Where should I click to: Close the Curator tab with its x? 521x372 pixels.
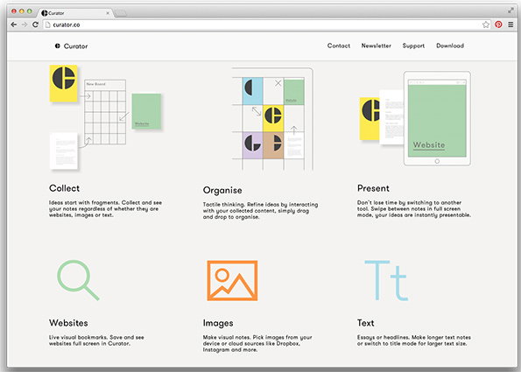108,13
